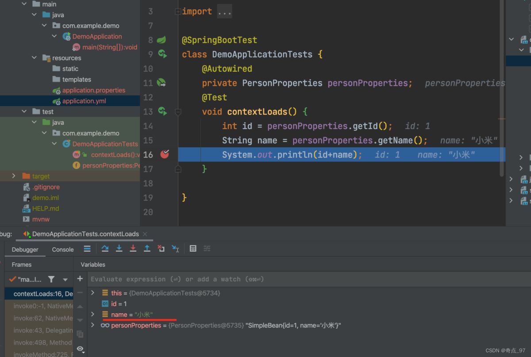Click the Evaluate expression input field
The image size is (531, 357).
(265, 279)
